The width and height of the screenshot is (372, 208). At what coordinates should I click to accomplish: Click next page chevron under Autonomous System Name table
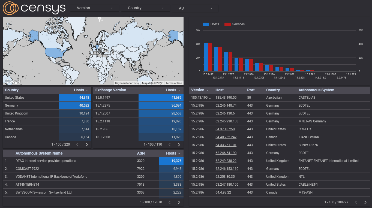click(x=179, y=202)
